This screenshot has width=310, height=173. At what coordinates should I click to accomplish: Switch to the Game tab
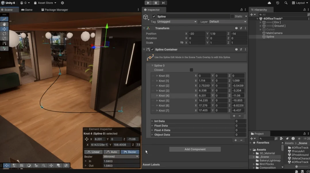point(27,10)
